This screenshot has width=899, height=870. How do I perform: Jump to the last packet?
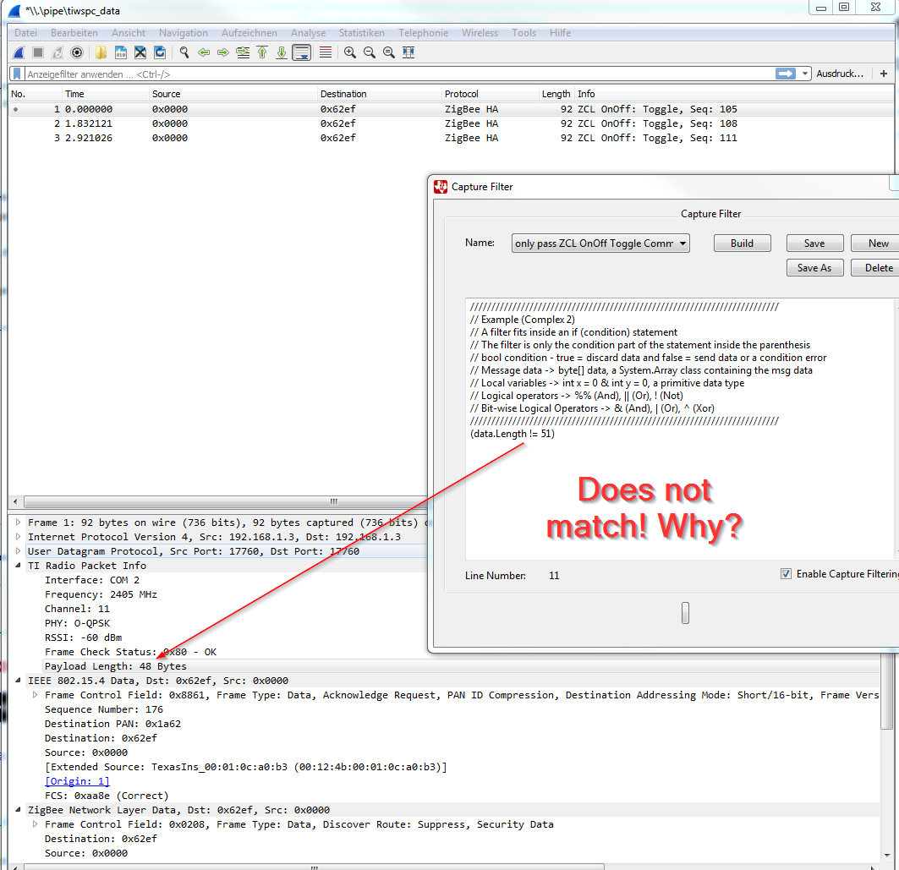pyautogui.click(x=282, y=52)
